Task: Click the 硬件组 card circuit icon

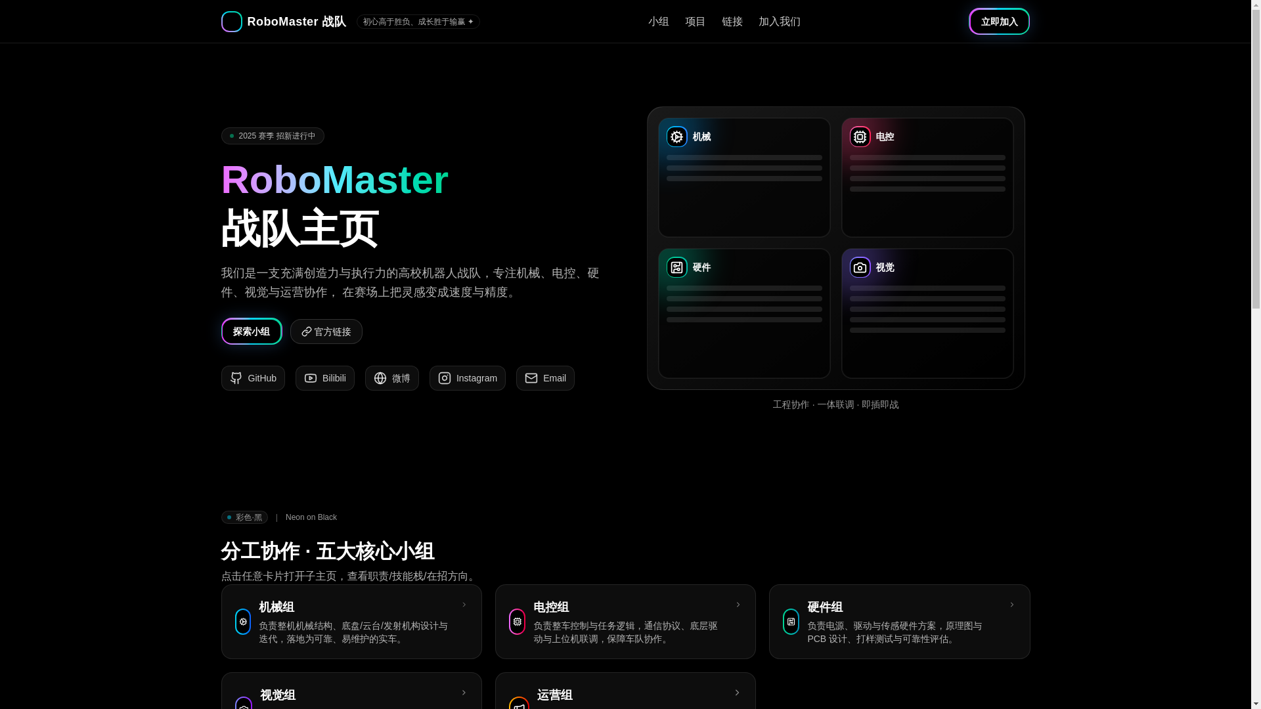Action: click(x=791, y=622)
